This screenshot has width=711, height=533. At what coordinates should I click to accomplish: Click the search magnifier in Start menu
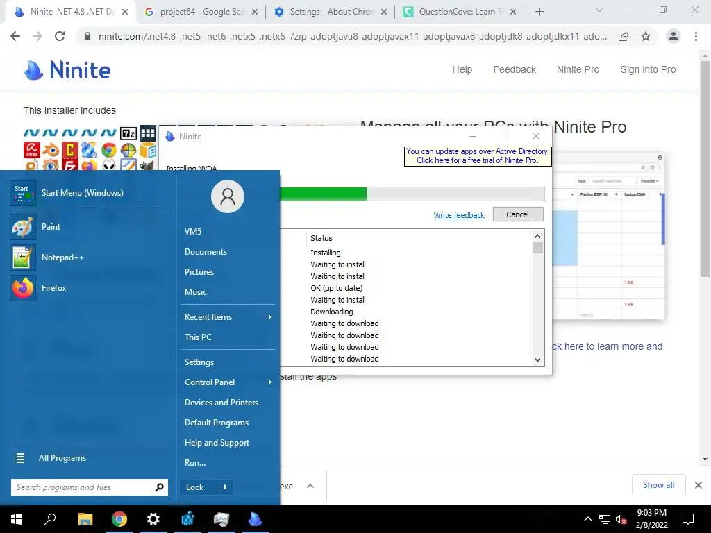tap(159, 487)
